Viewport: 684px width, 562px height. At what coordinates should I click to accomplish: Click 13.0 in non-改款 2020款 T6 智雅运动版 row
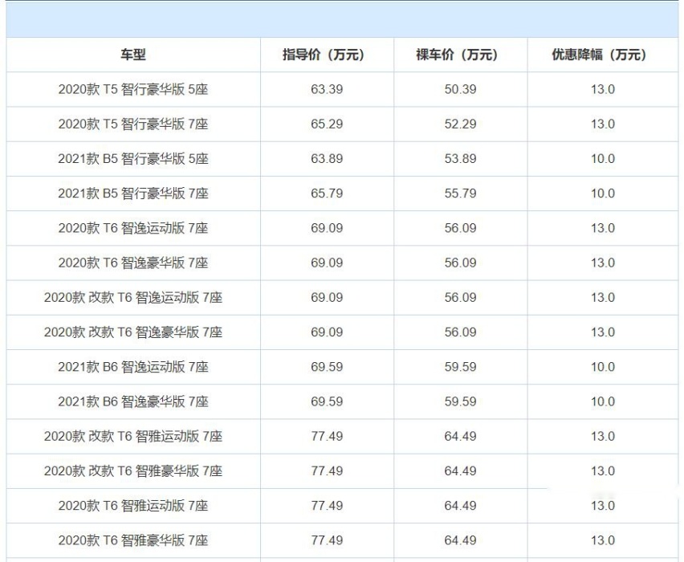[603, 506]
